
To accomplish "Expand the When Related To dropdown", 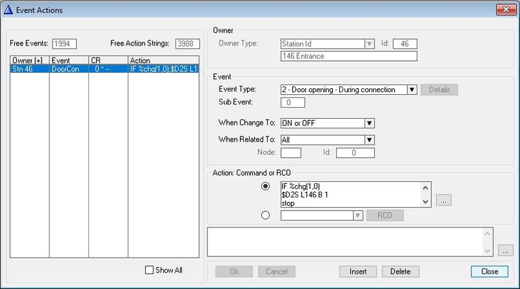I will (x=369, y=140).
